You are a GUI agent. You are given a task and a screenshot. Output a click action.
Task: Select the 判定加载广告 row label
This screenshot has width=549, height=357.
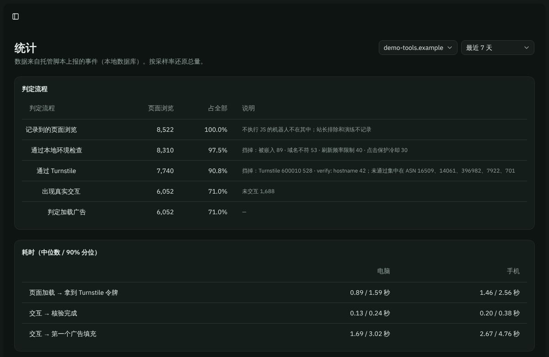tap(67, 212)
